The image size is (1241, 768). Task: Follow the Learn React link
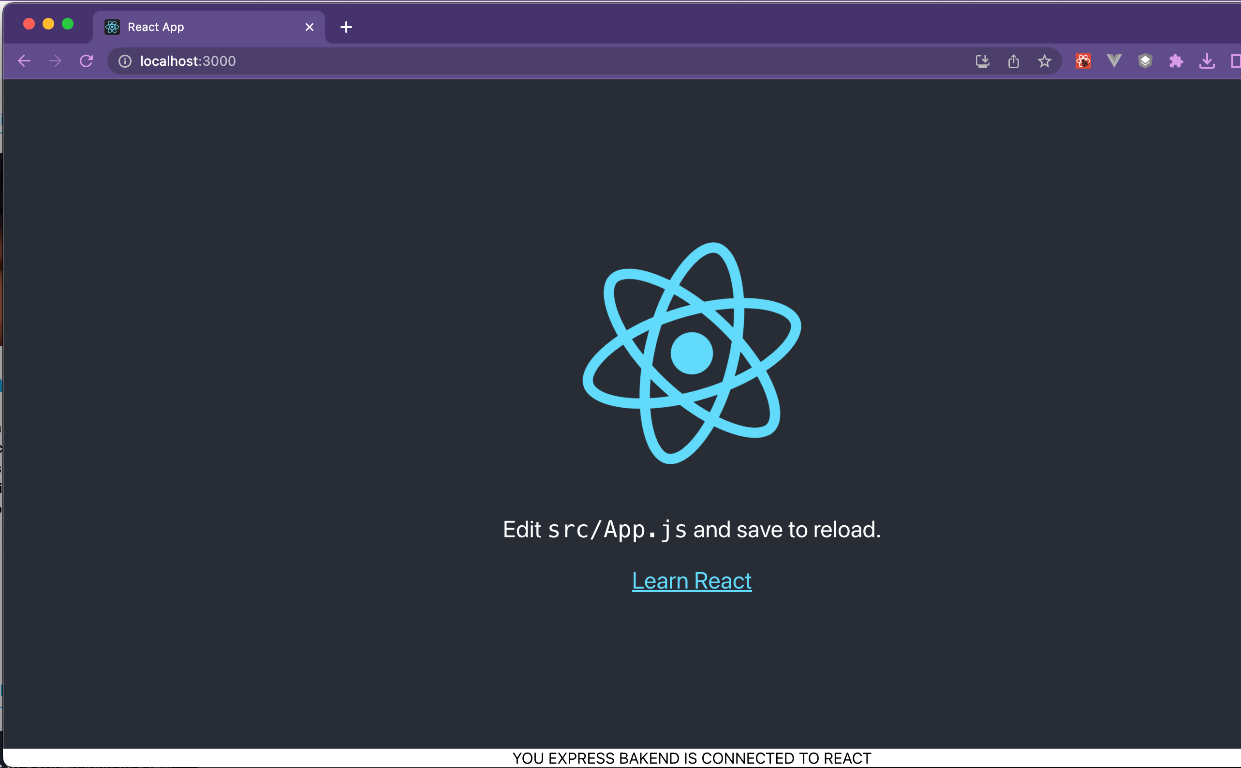pos(692,580)
